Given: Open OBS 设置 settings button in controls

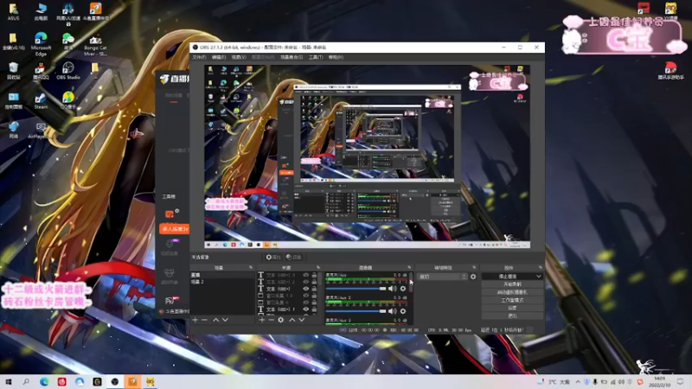Looking at the screenshot, I should (512, 309).
